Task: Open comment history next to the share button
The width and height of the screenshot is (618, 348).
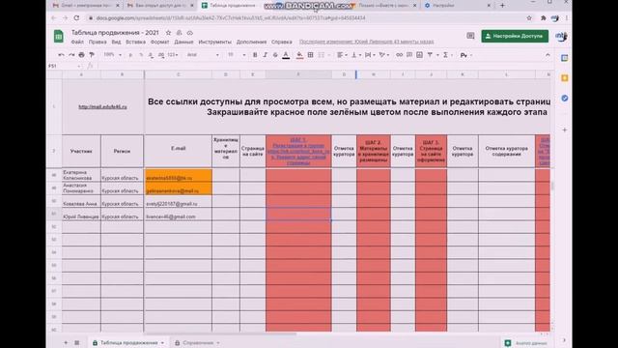Action: (470, 36)
